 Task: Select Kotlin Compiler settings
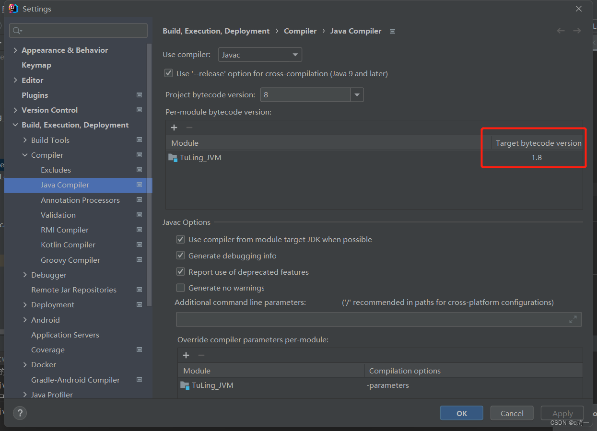click(68, 245)
